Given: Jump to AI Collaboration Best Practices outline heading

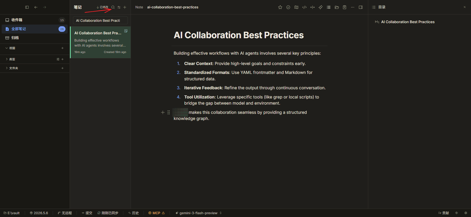Looking at the screenshot, I should [408, 22].
